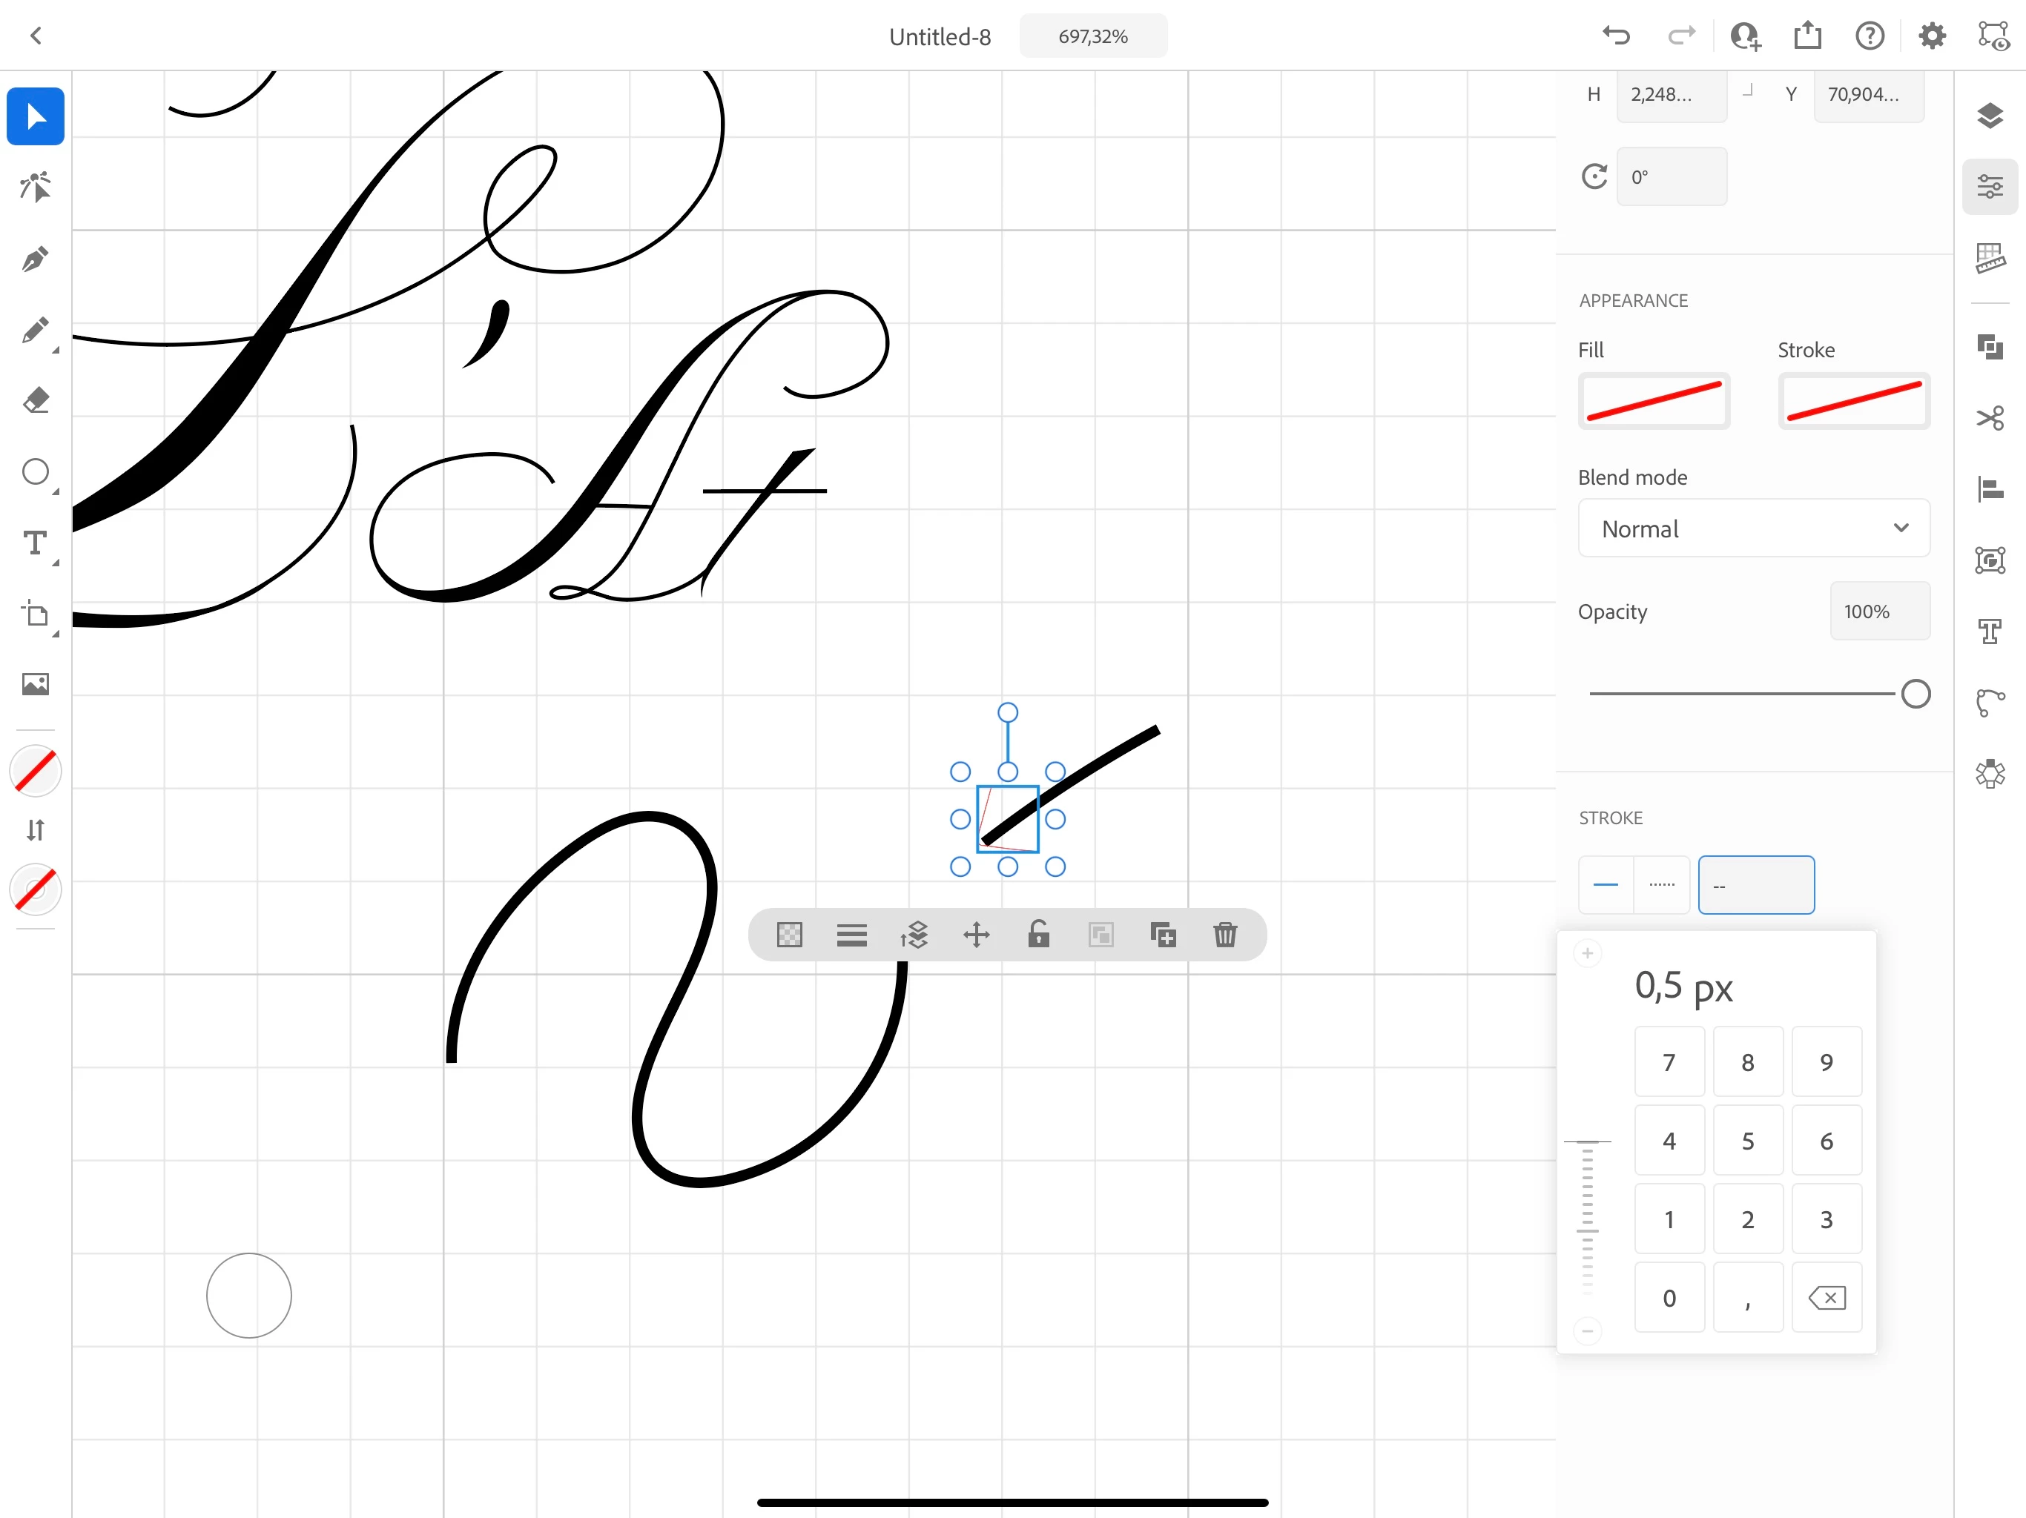Select the Pencil tool

pyautogui.click(x=35, y=331)
